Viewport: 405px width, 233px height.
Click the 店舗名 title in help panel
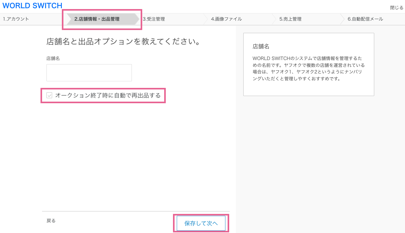(261, 47)
